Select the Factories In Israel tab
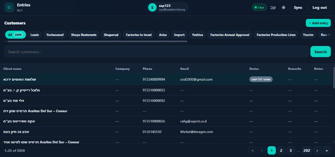335x157 pixels. [x=139, y=35]
